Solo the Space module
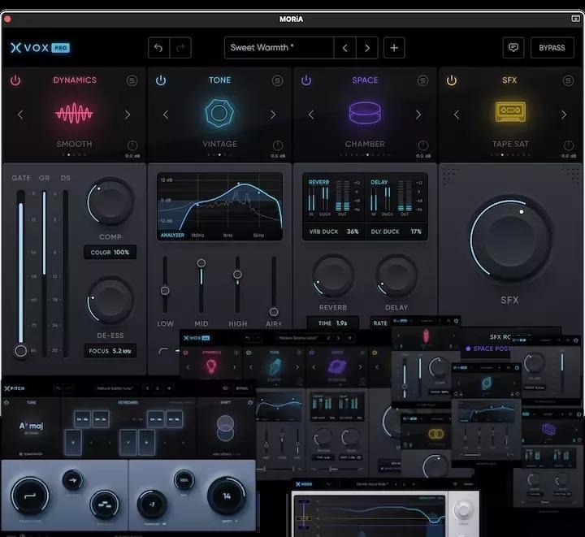This screenshot has height=537, width=585. [x=422, y=80]
